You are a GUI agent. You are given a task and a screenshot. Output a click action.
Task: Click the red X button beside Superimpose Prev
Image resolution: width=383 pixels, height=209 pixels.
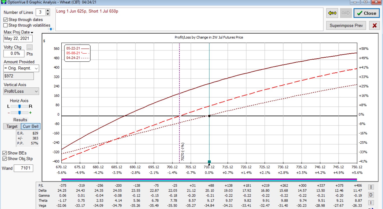(374, 26)
